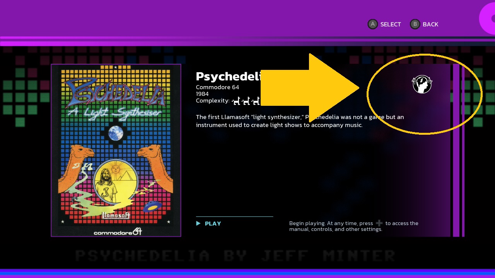This screenshot has width=495, height=278.
Task: Click the second llama complexity icon
Action: 246,101
